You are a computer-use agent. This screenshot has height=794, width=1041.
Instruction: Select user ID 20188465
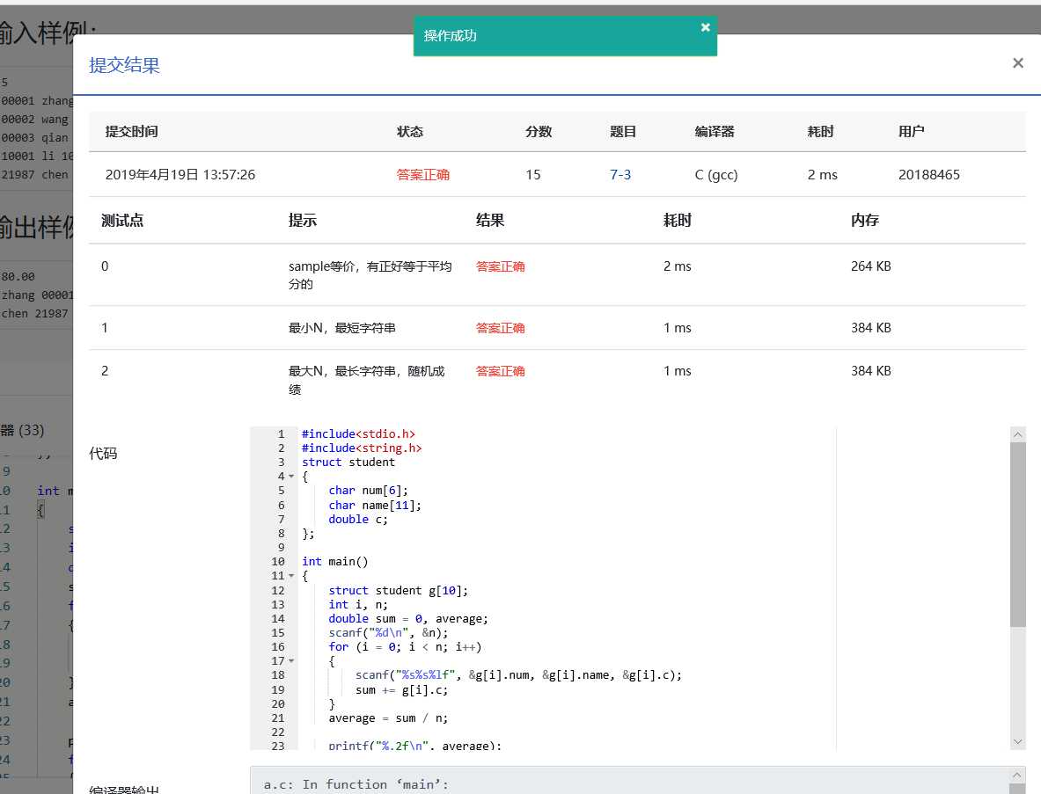pyautogui.click(x=928, y=174)
